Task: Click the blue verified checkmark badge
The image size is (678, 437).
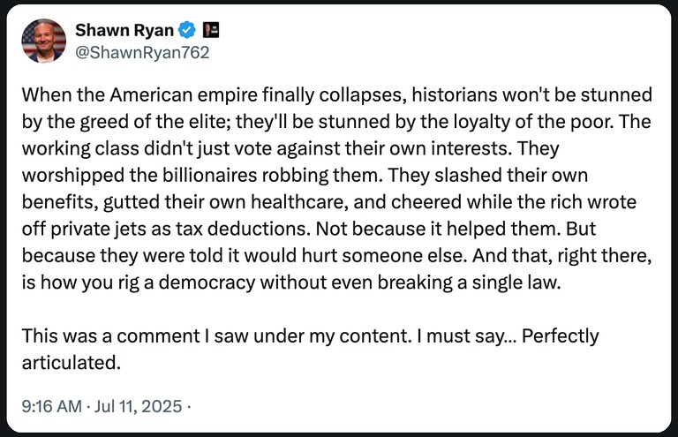Action: [x=187, y=30]
